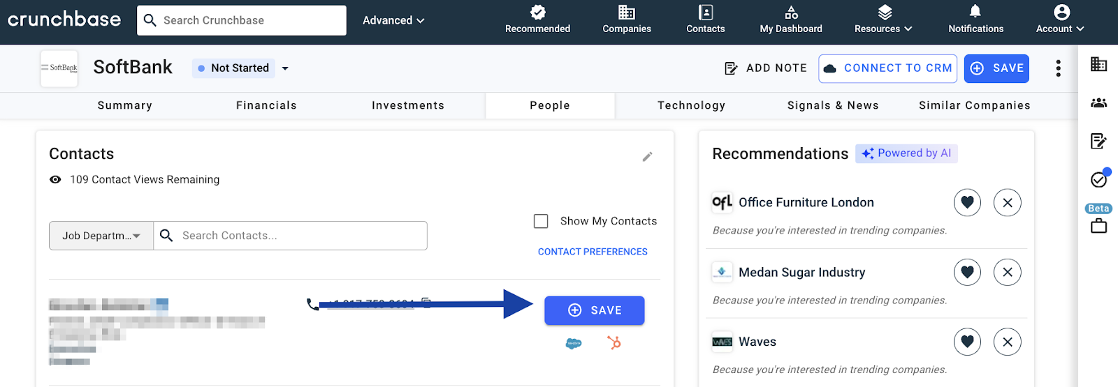
Task: Click '109 Contact Views Remaining' text
Action: pos(145,180)
